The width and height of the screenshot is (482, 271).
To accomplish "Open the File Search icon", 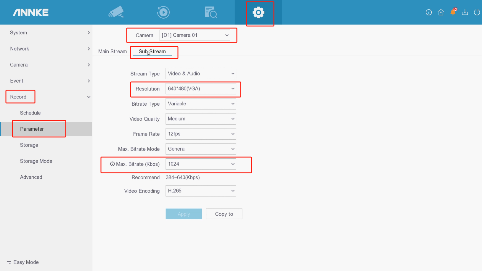I will pos(211,12).
